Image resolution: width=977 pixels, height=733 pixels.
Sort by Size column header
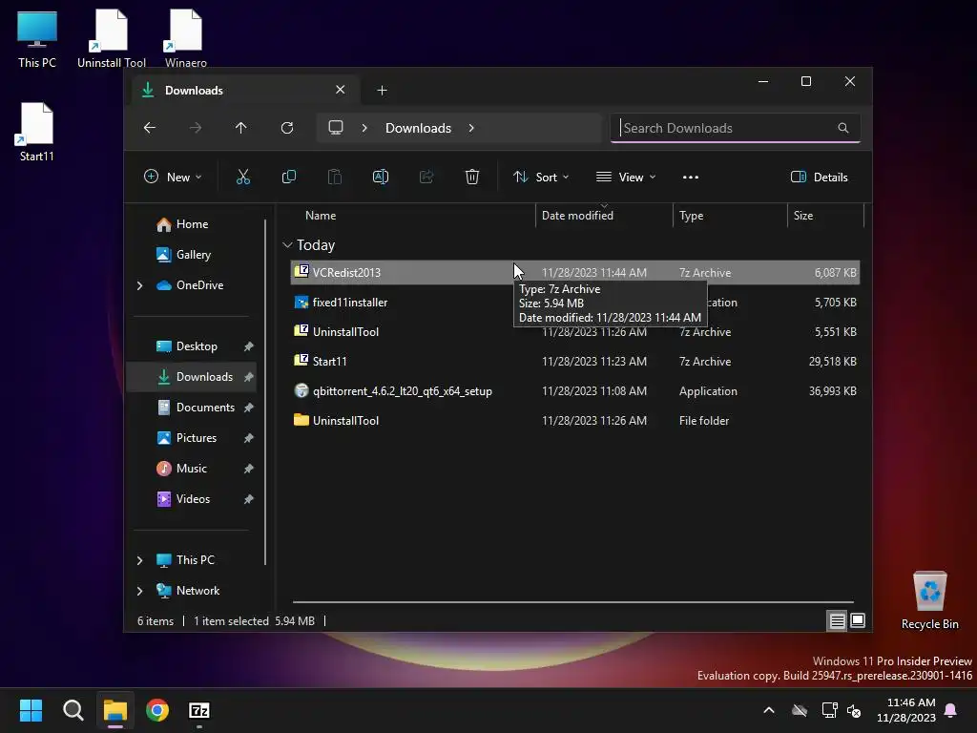825,216
